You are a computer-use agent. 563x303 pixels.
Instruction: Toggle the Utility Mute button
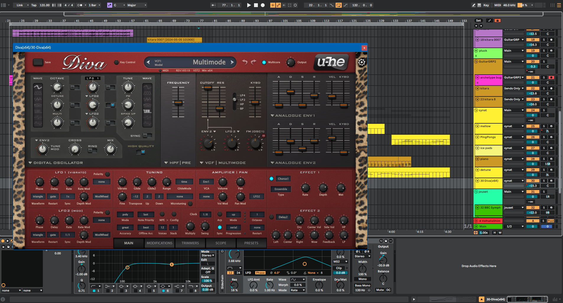point(380,290)
